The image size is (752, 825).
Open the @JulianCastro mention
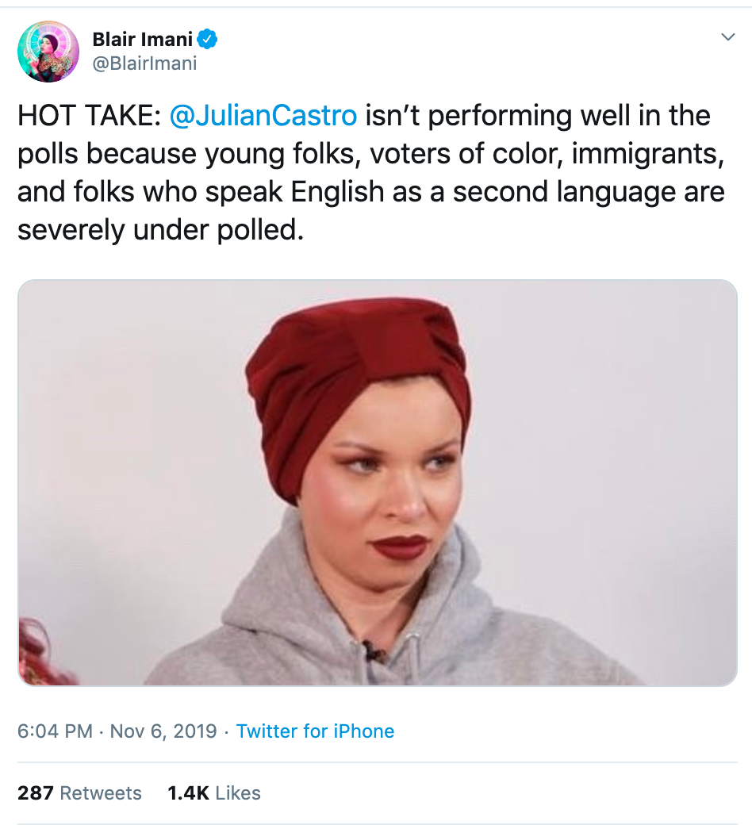click(x=263, y=116)
